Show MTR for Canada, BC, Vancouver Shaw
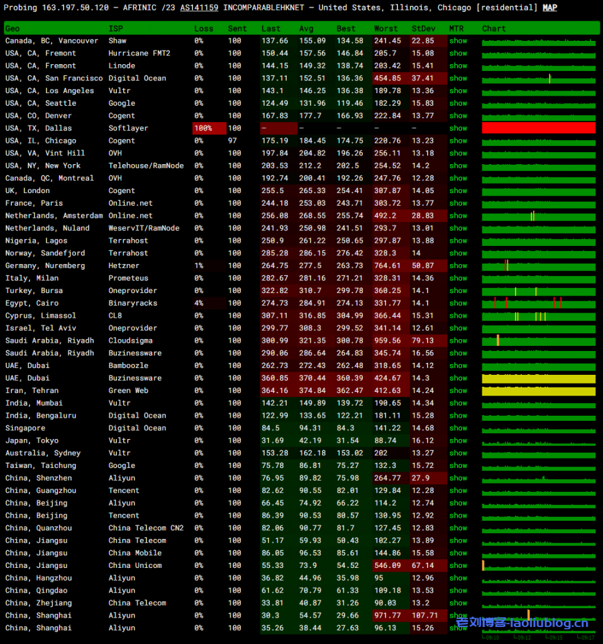This screenshot has width=603, height=644. tap(458, 41)
